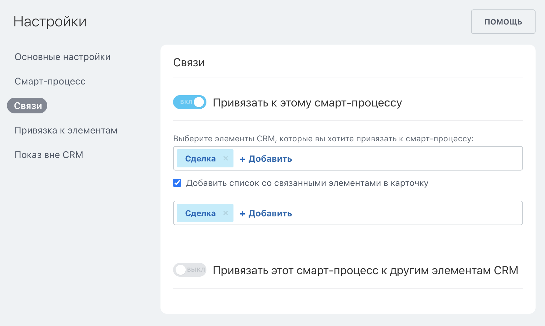The width and height of the screenshot is (545, 326).
Task: Switch to Привязка к элементам section
Action: pyautogui.click(x=66, y=130)
